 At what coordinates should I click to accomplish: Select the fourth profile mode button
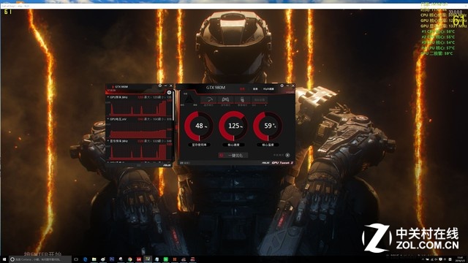click(x=259, y=99)
